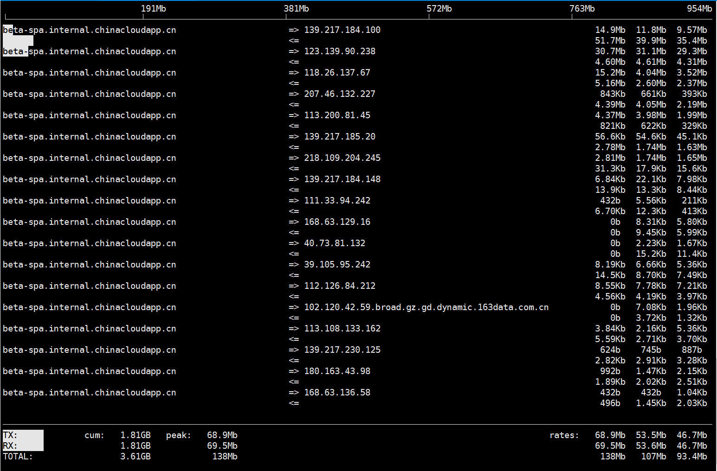Click the highlighted selection block at top left

tap(18, 41)
